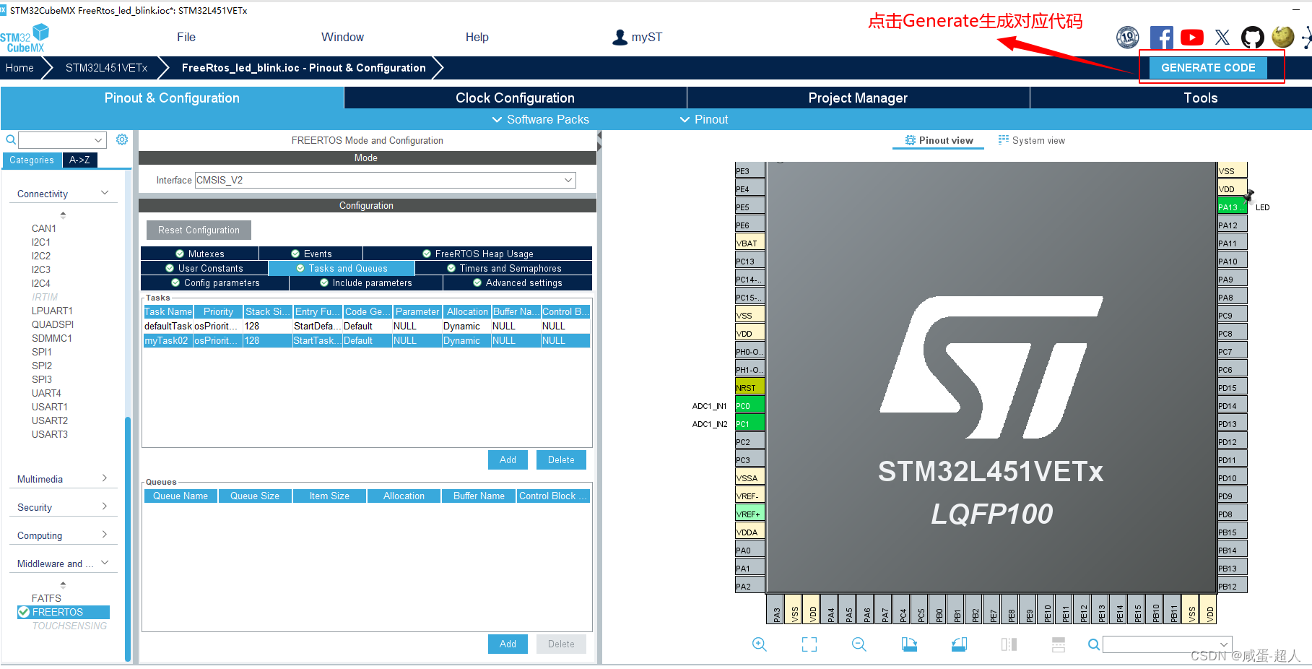Add a new task with the Tasks Add button
Image resolution: width=1312 pixels, height=669 pixels.
(x=508, y=459)
